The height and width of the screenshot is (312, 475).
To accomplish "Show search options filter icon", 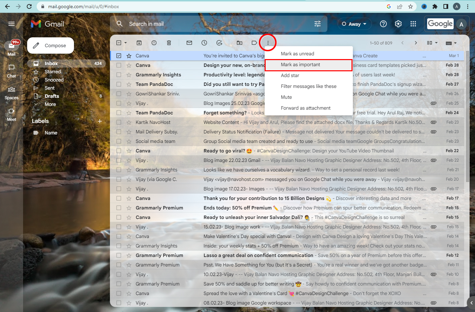I will click(x=318, y=24).
